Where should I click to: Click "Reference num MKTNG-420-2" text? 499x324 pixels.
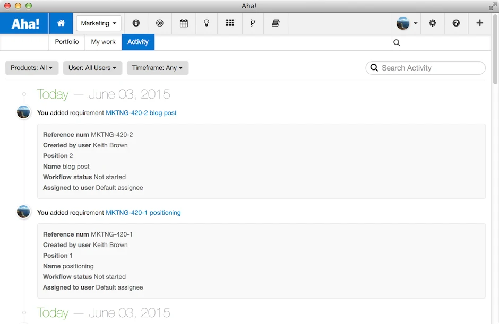88,135
